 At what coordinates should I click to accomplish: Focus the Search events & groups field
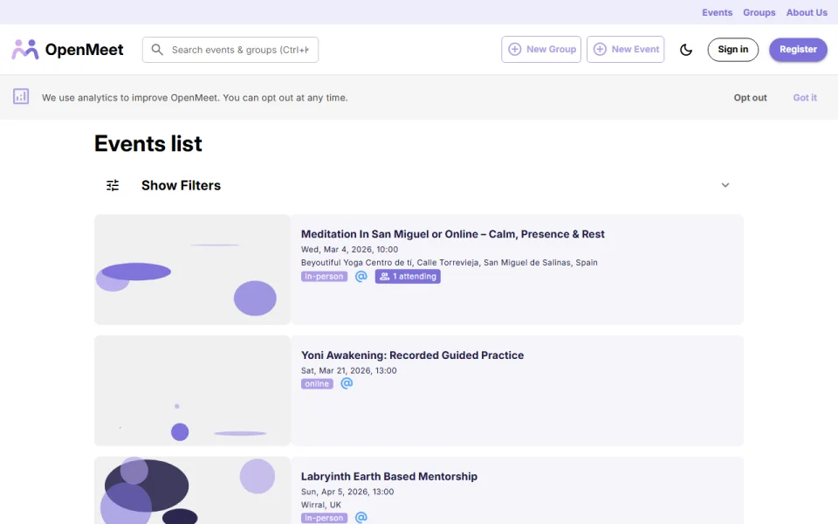230,50
